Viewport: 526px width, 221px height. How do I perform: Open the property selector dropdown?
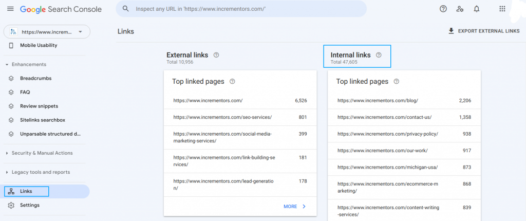47,32
